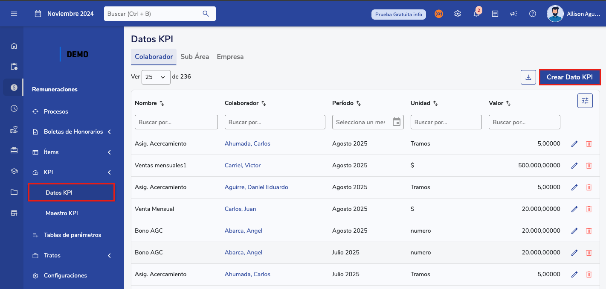Edit the Ventas mensuales1 row with pencil
Image resolution: width=606 pixels, height=289 pixels.
click(574, 166)
